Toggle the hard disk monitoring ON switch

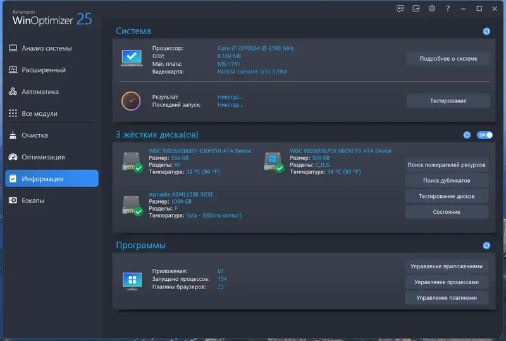484,135
